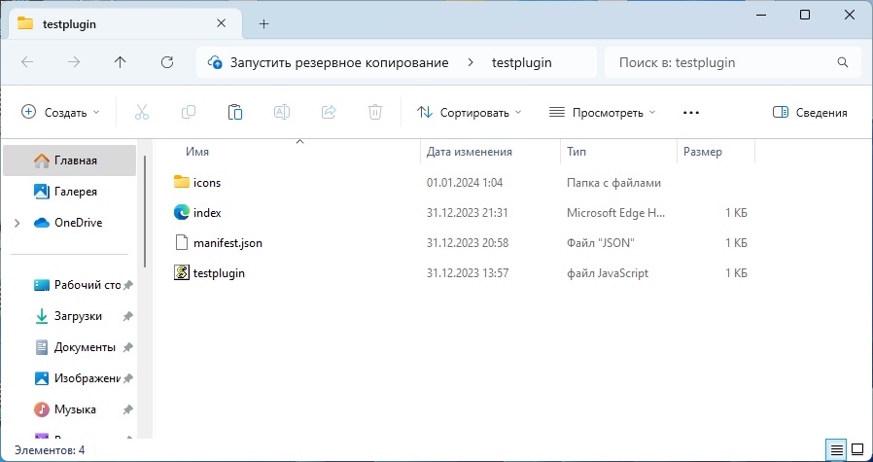Open Музыка quick access item
The image size is (873, 462).
[70, 409]
